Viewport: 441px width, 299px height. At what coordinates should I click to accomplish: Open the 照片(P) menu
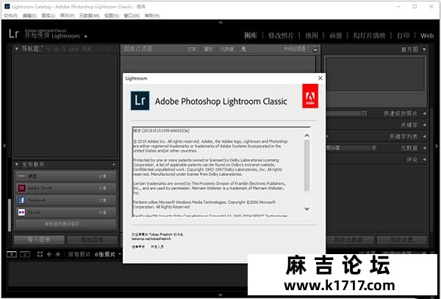pos(67,15)
